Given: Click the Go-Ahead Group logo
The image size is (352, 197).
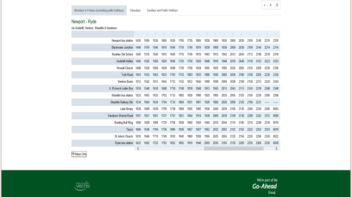Looking at the screenshot, I should pyautogui.click(x=265, y=186).
